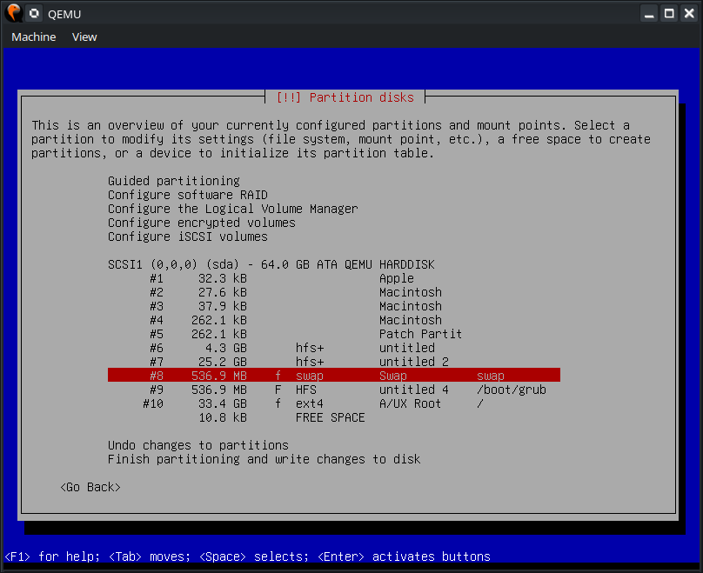Minimize the QEMU window
Viewport: 703px width, 573px height.
point(650,13)
